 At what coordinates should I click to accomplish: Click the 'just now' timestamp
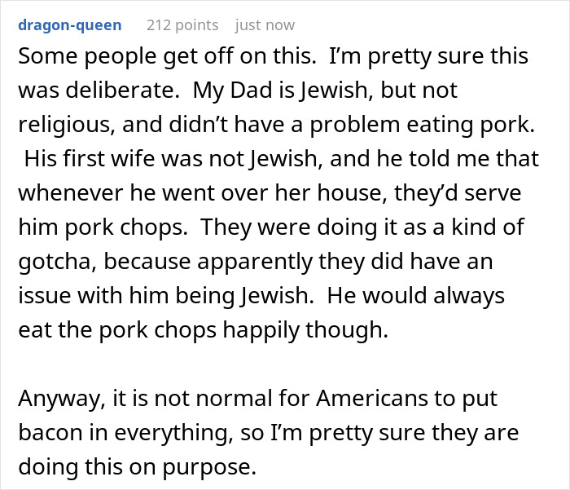pyautogui.click(x=265, y=25)
